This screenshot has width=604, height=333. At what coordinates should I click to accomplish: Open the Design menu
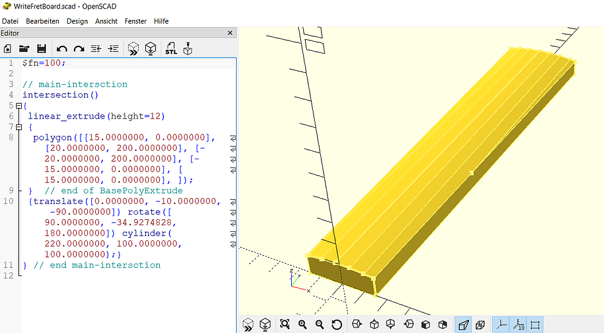(x=77, y=21)
